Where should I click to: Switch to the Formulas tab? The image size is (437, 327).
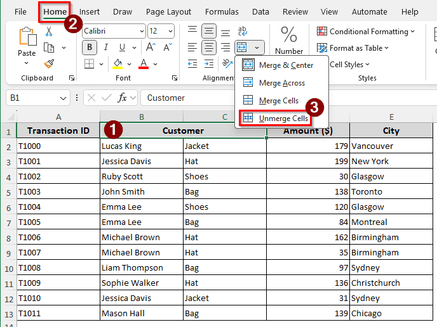coord(222,11)
